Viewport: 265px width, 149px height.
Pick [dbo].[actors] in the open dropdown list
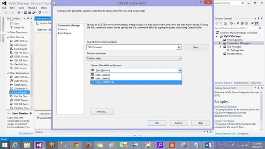(136, 75)
